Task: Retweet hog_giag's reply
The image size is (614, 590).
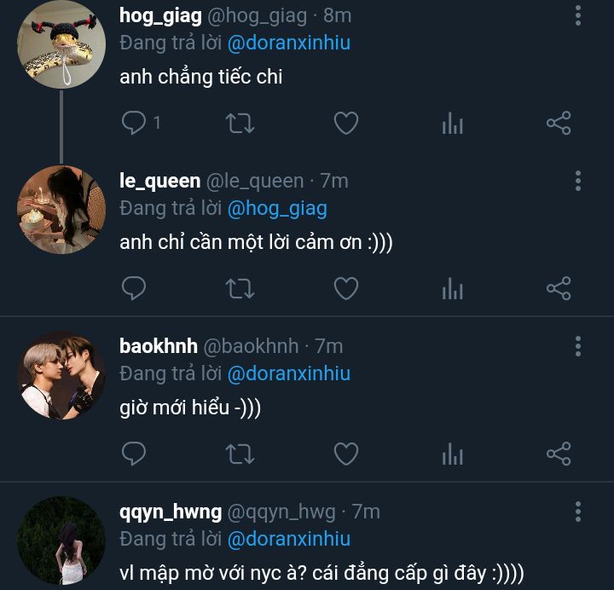Action: tap(240, 124)
